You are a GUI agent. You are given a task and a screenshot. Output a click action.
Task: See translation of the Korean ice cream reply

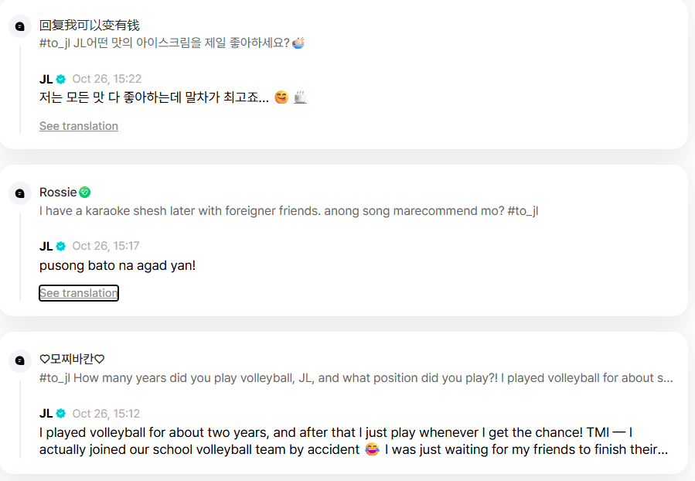(x=79, y=126)
